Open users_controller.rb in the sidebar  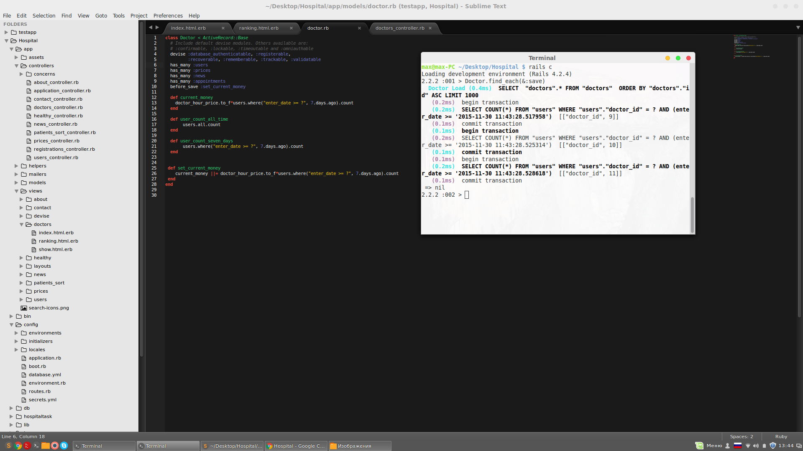[56, 157]
